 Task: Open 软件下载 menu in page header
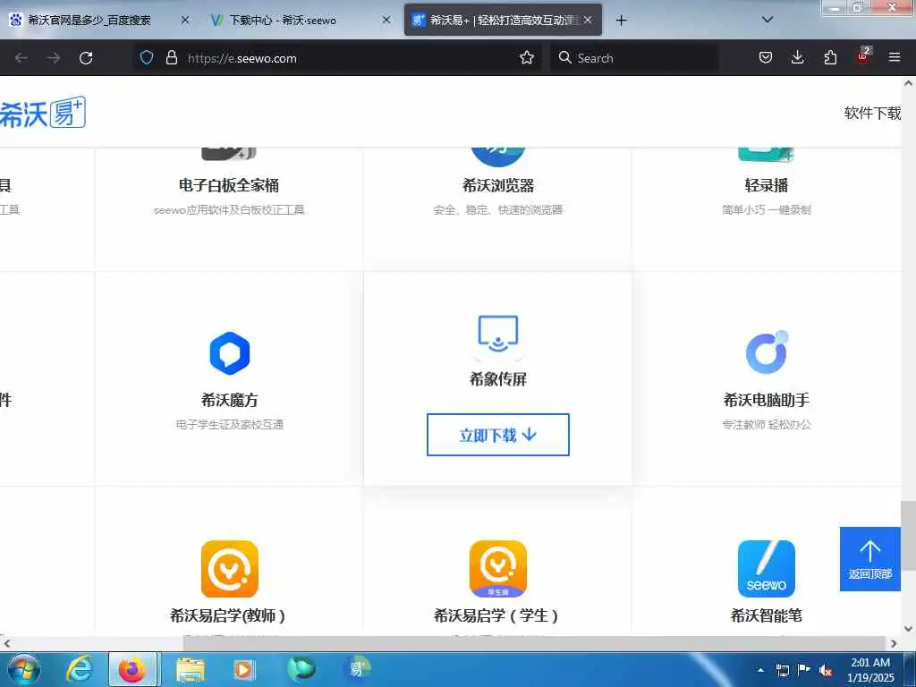click(x=872, y=113)
